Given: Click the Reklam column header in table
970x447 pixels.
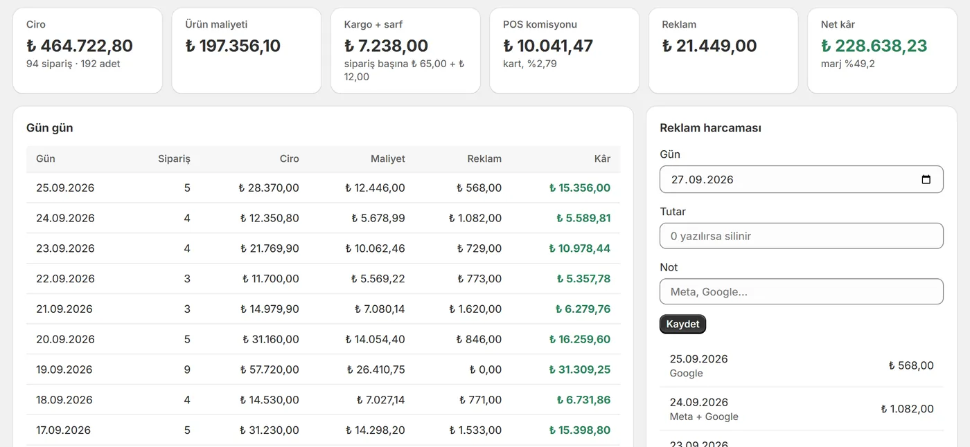Looking at the screenshot, I should click(484, 158).
